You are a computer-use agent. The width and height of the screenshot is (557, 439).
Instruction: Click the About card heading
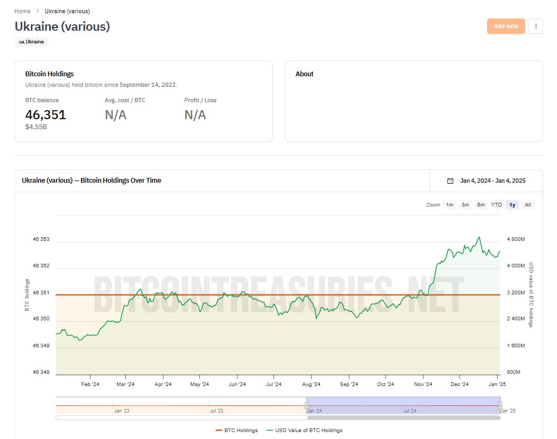[304, 74]
